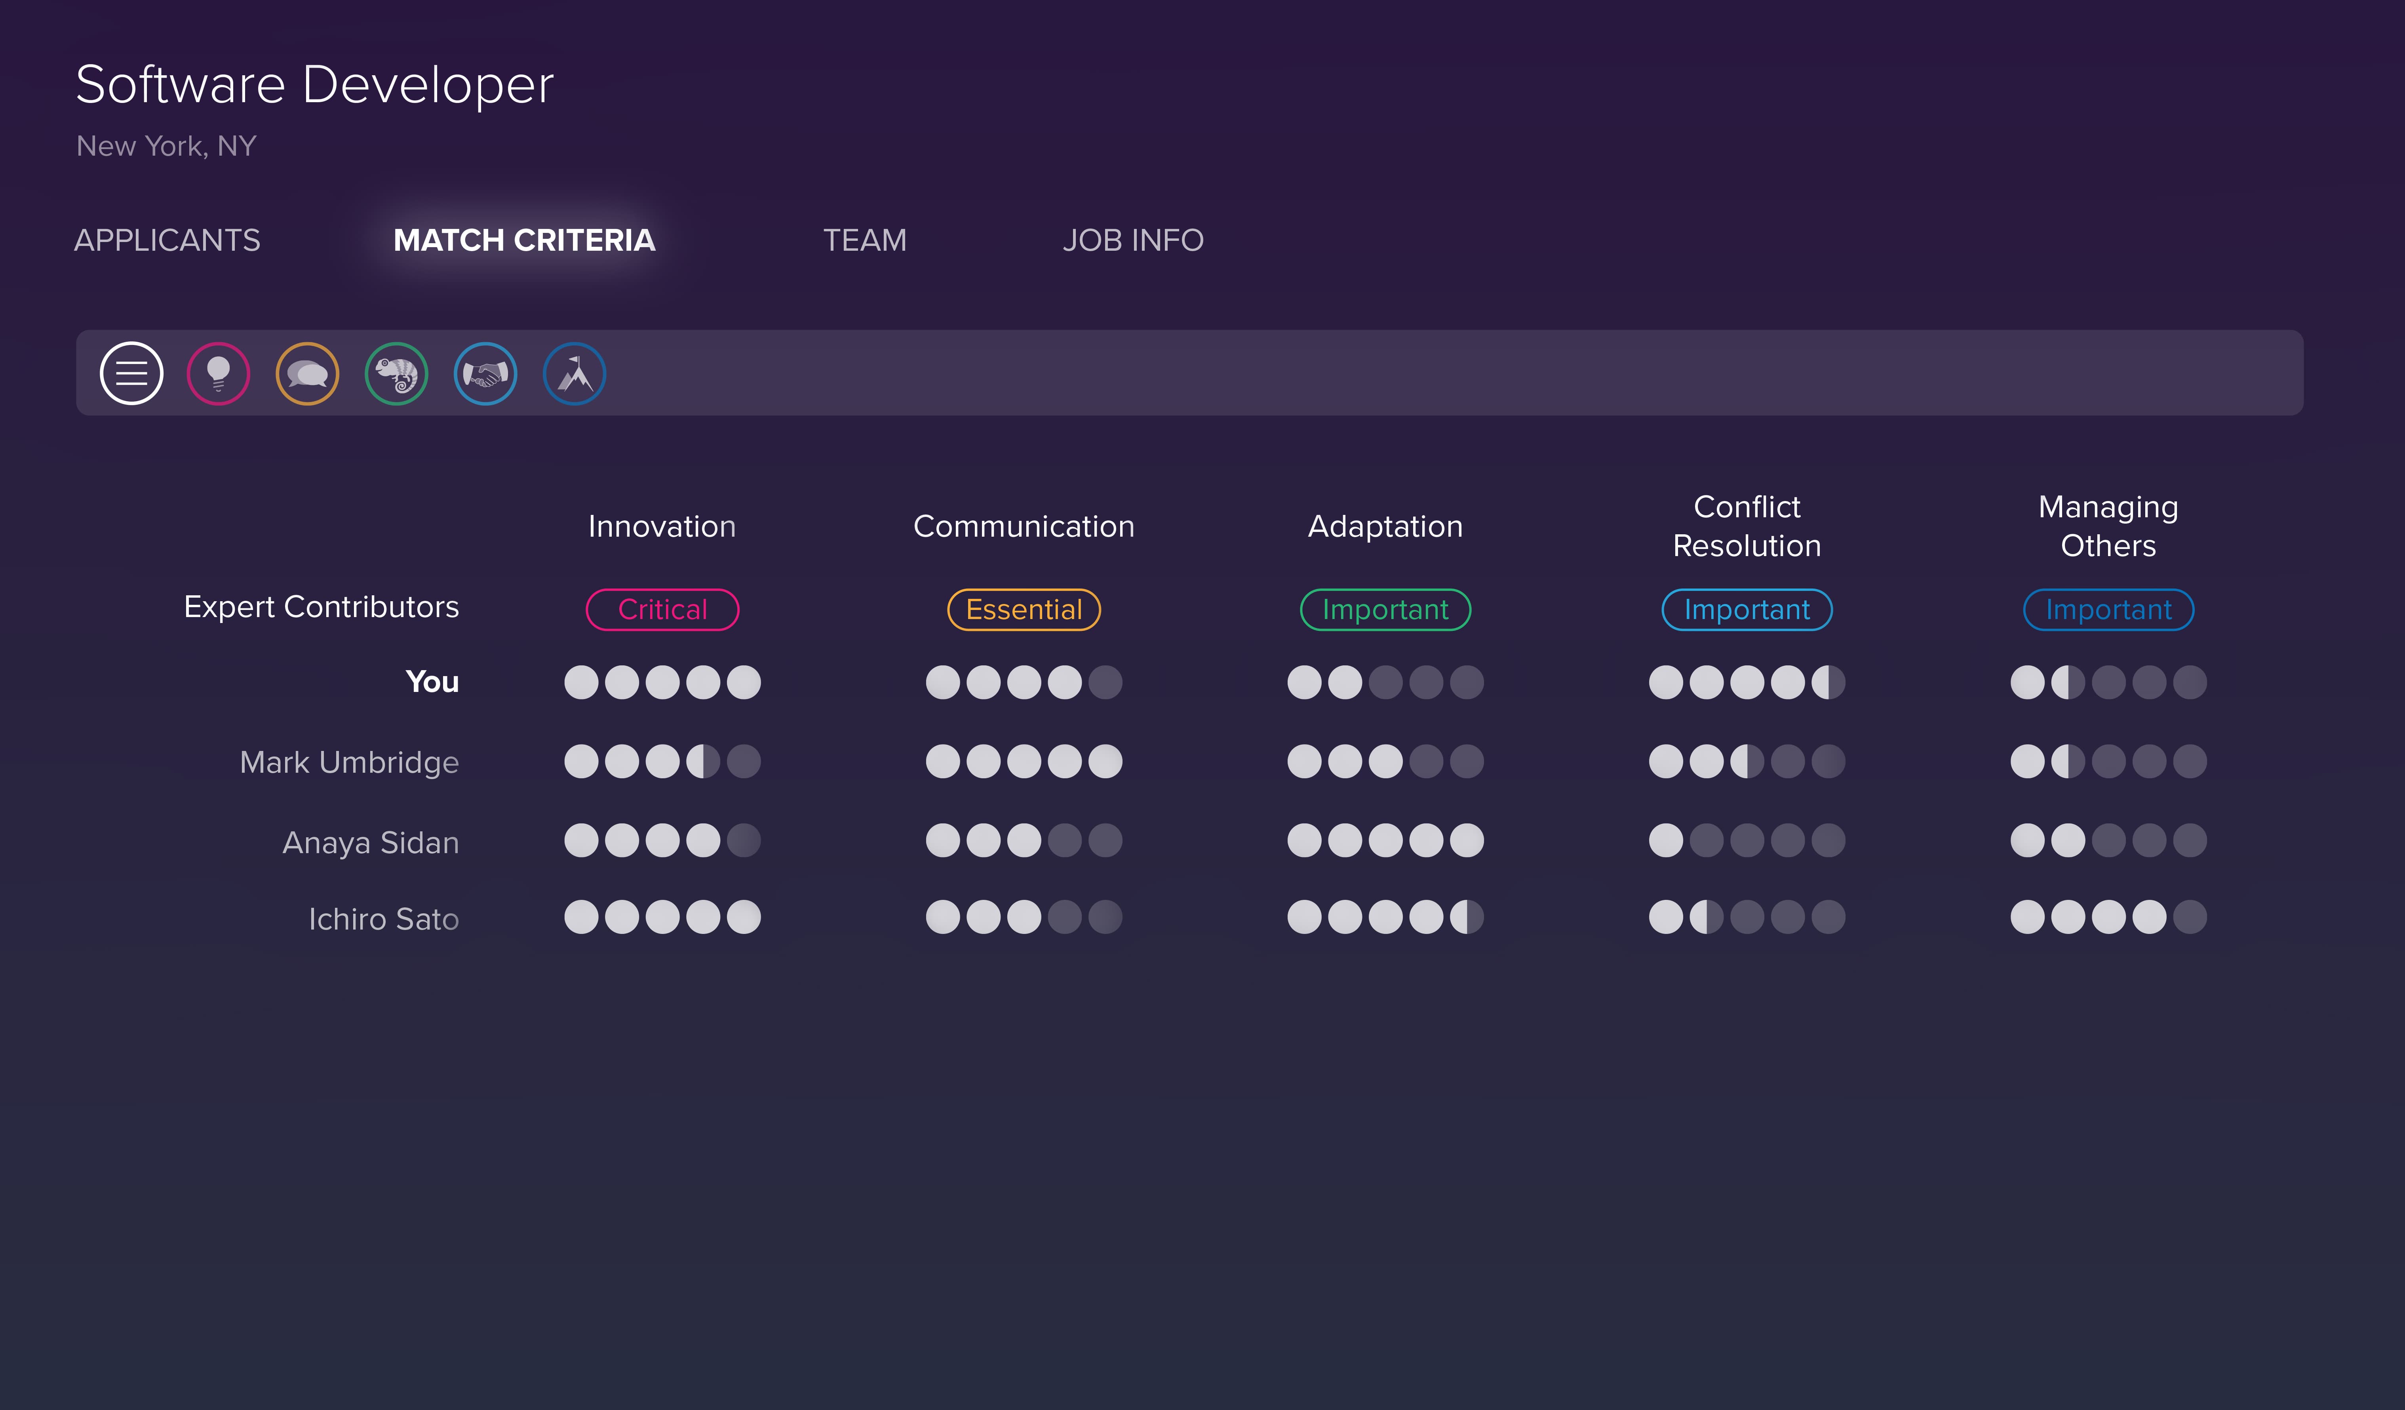Select the mountain flag Managing Others icon
Viewport: 2405px width, 1410px height.
point(575,373)
